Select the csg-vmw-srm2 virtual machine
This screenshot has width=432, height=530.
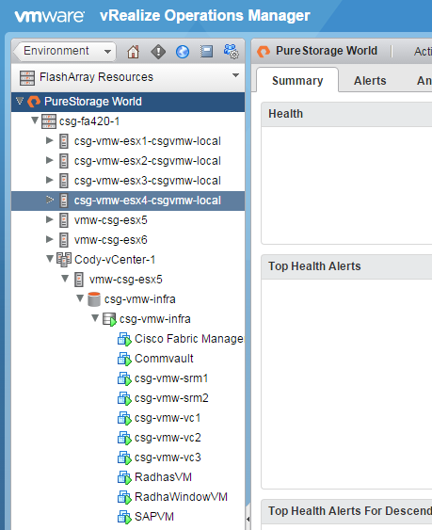171,398
